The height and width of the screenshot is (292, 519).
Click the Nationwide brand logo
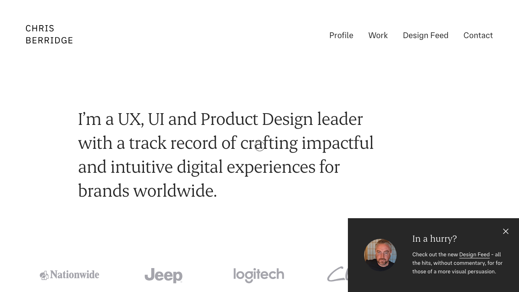(69, 275)
